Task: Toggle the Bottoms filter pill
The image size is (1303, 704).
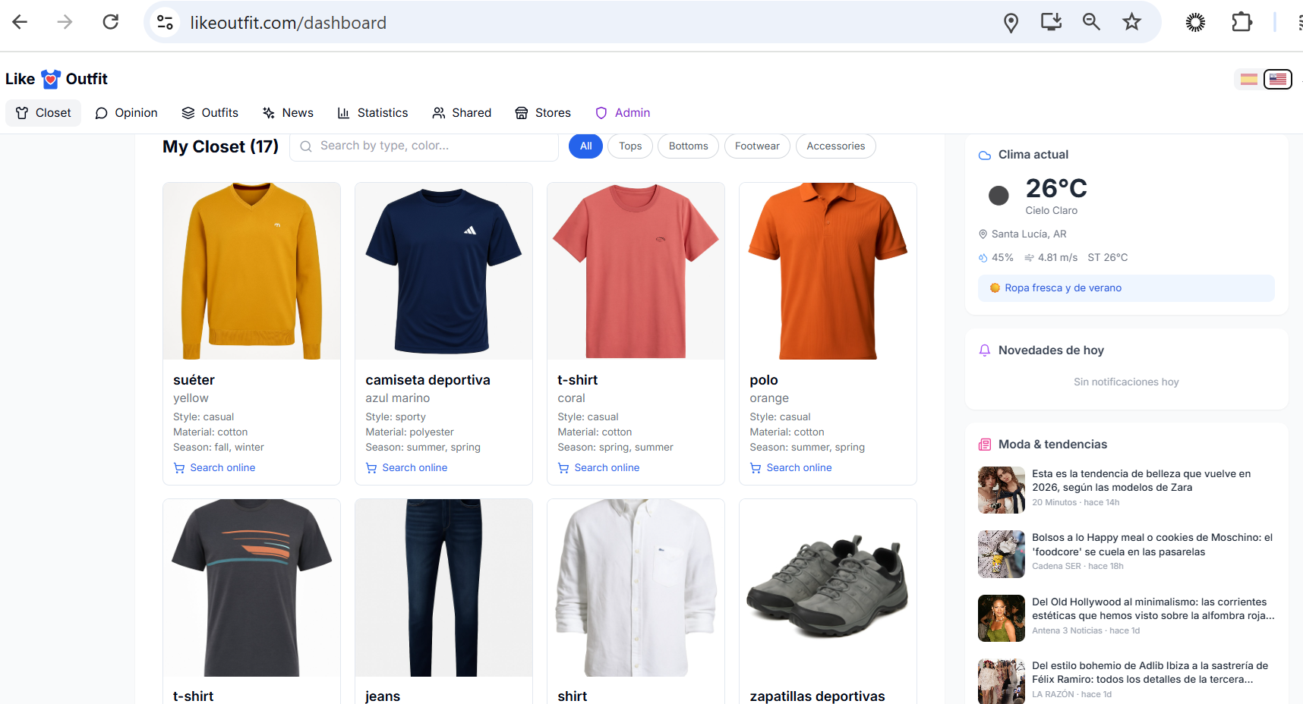Action: tap(688, 146)
